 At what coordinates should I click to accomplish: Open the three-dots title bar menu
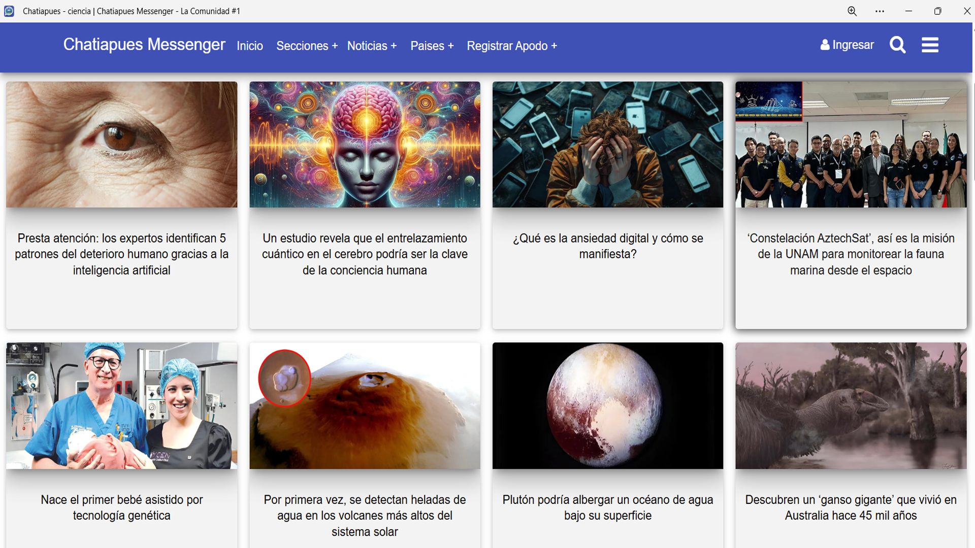click(880, 11)
